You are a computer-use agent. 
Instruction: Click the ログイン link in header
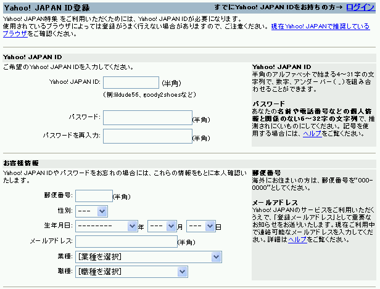tap(361, 7)
